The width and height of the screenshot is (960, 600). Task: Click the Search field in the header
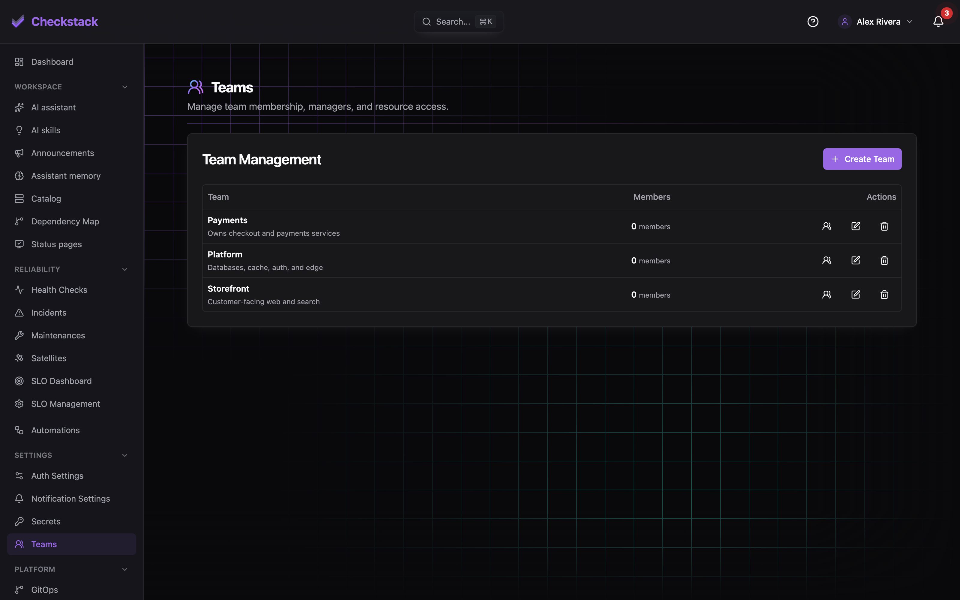459,21
